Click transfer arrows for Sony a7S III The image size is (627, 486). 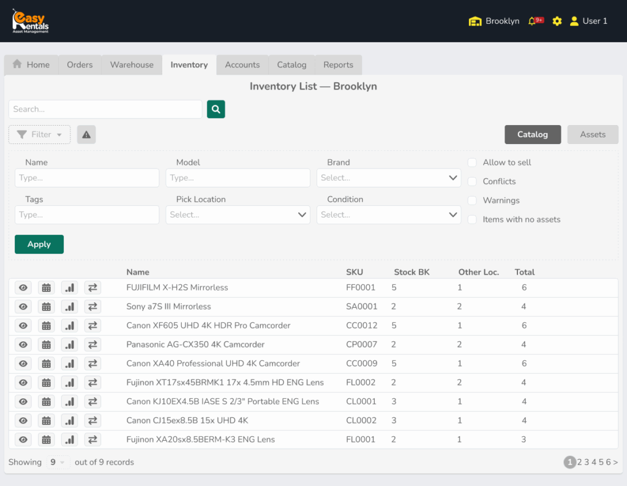pos(93,306)
